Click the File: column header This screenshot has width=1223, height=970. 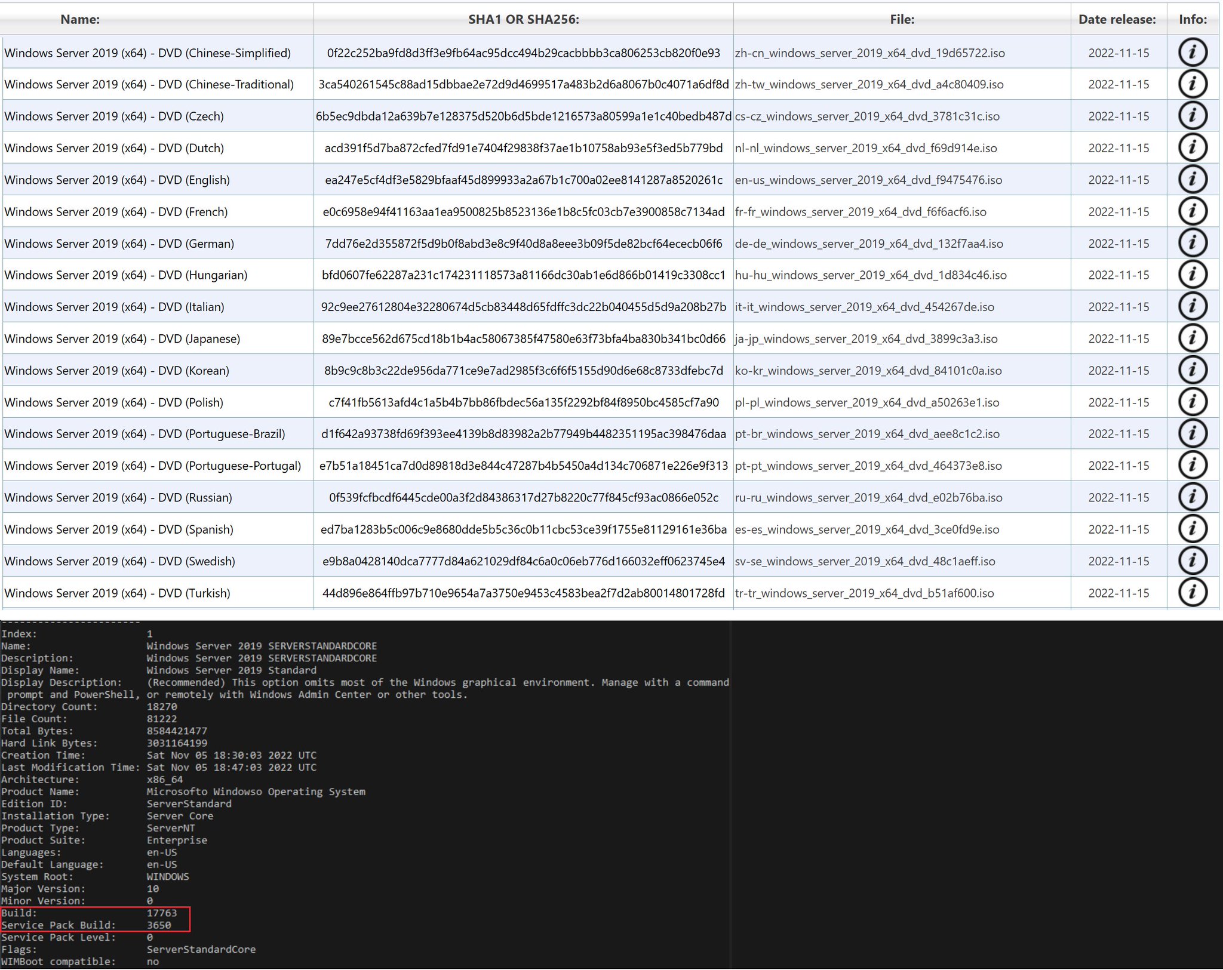point(902,19)
